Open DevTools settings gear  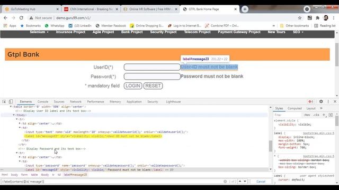pyautogui.click(x=321, y=101)
